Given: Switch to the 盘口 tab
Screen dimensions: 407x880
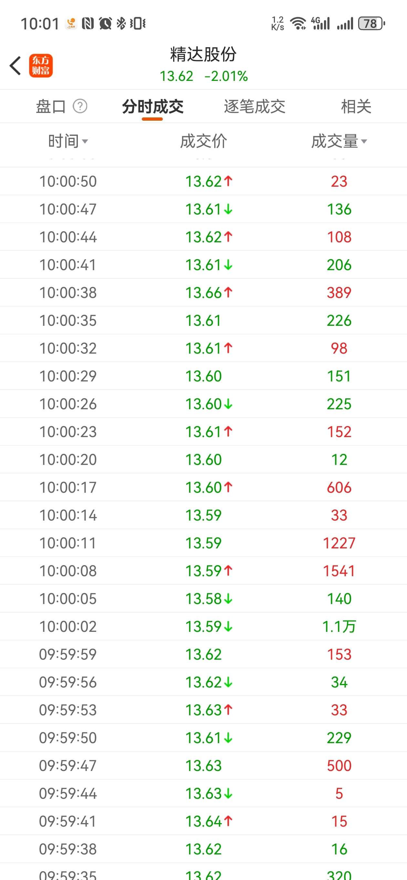Looking at the screenshot, I should (x=51, y=106).
